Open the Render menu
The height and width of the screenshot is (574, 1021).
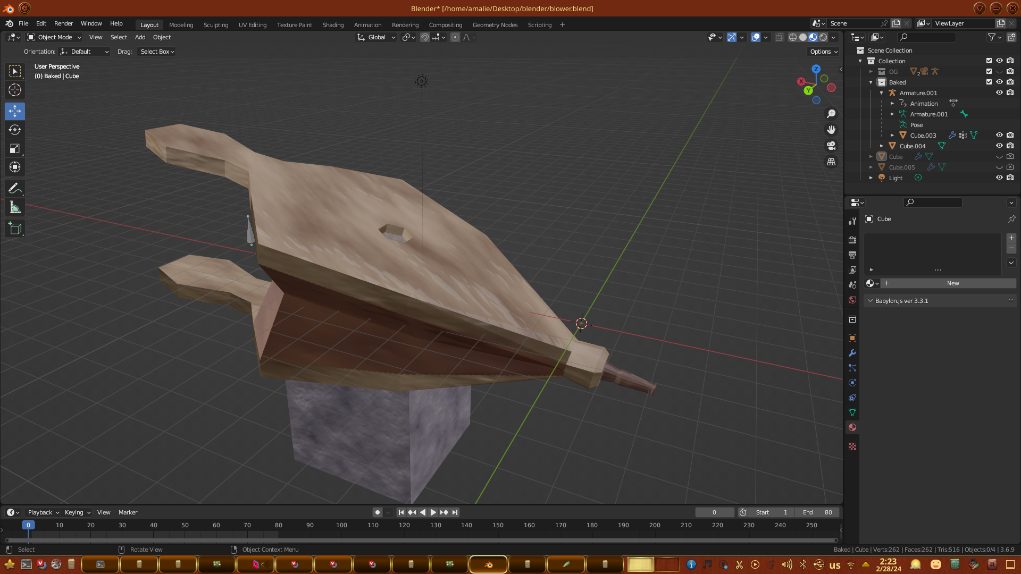[63, 23]
